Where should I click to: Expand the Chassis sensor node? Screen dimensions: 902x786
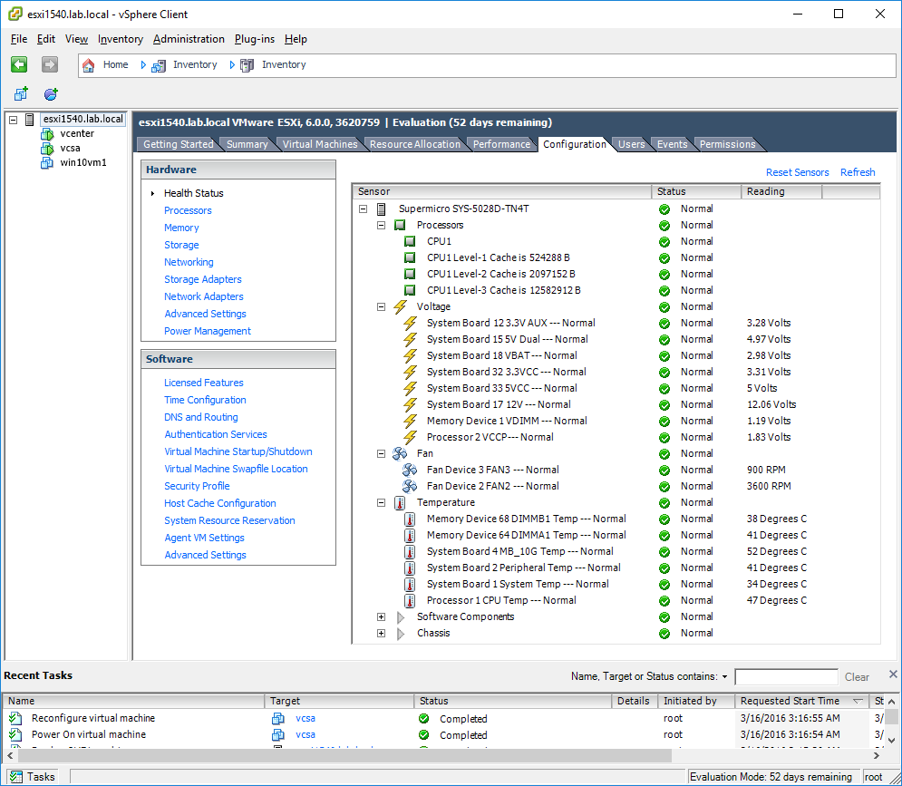click(x=381, y=633)
